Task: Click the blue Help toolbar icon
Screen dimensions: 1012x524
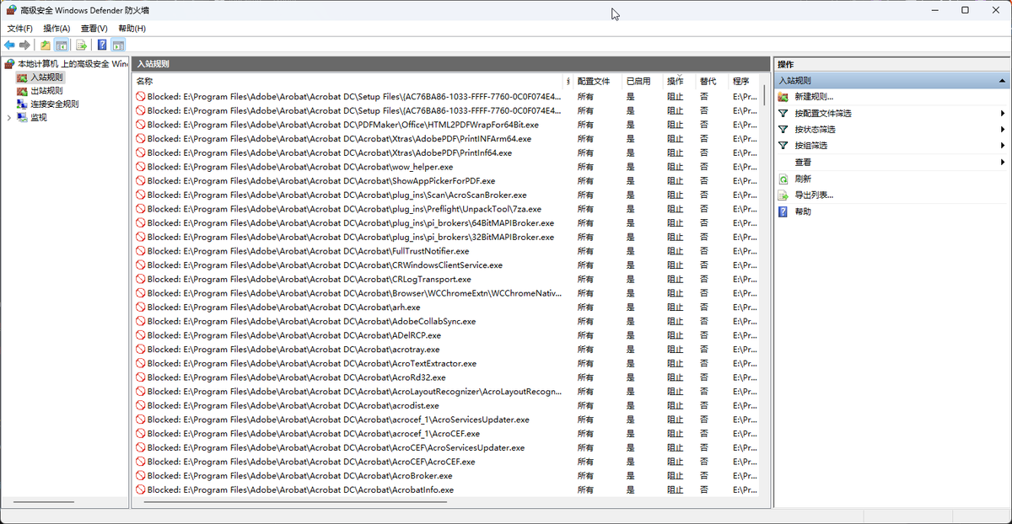Action: (101, 45)
